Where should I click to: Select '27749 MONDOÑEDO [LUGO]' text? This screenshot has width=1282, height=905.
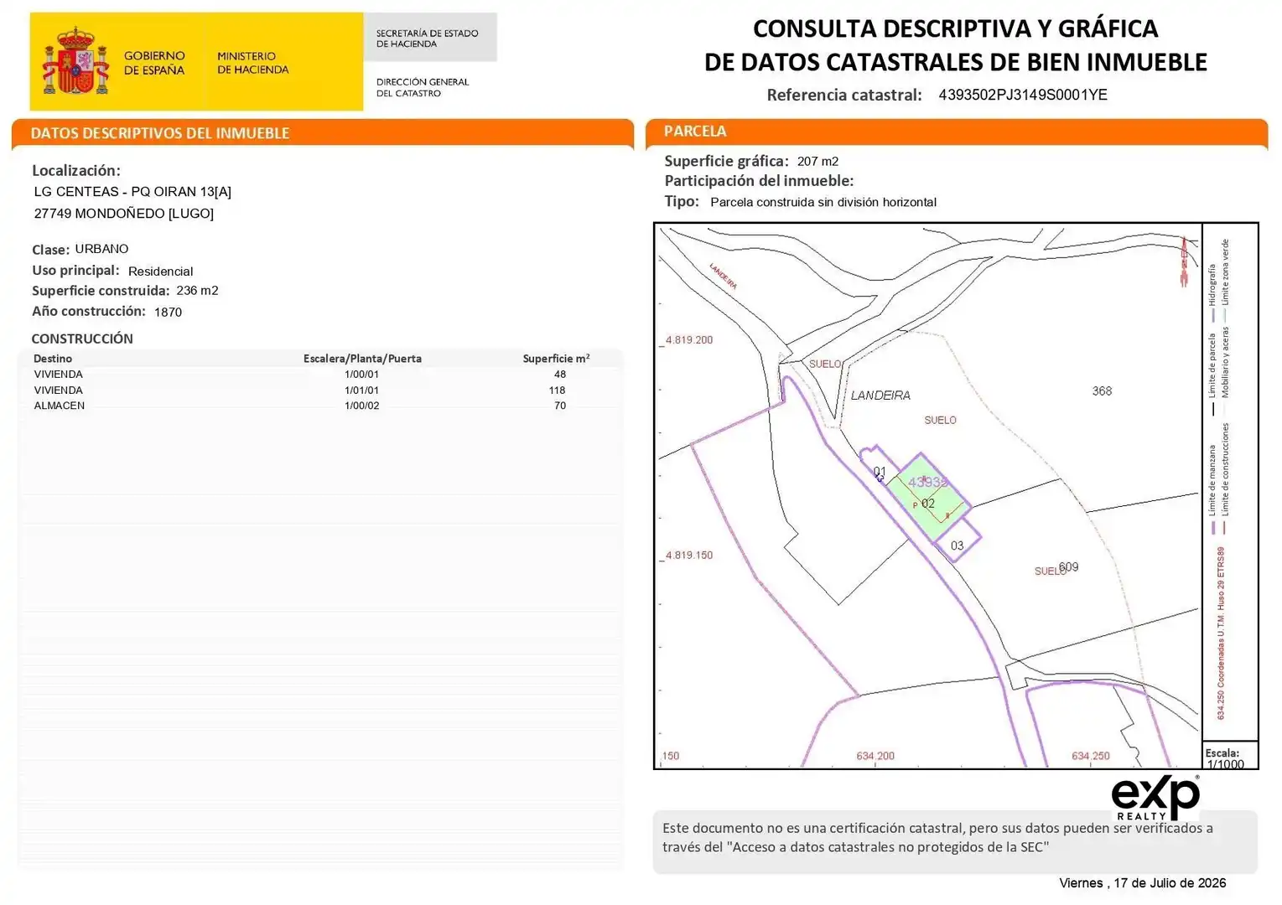[x=124, y=214]
